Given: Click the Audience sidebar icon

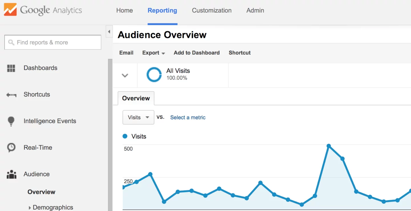Looking at the screenshot, I should click(x=11, y=174).
